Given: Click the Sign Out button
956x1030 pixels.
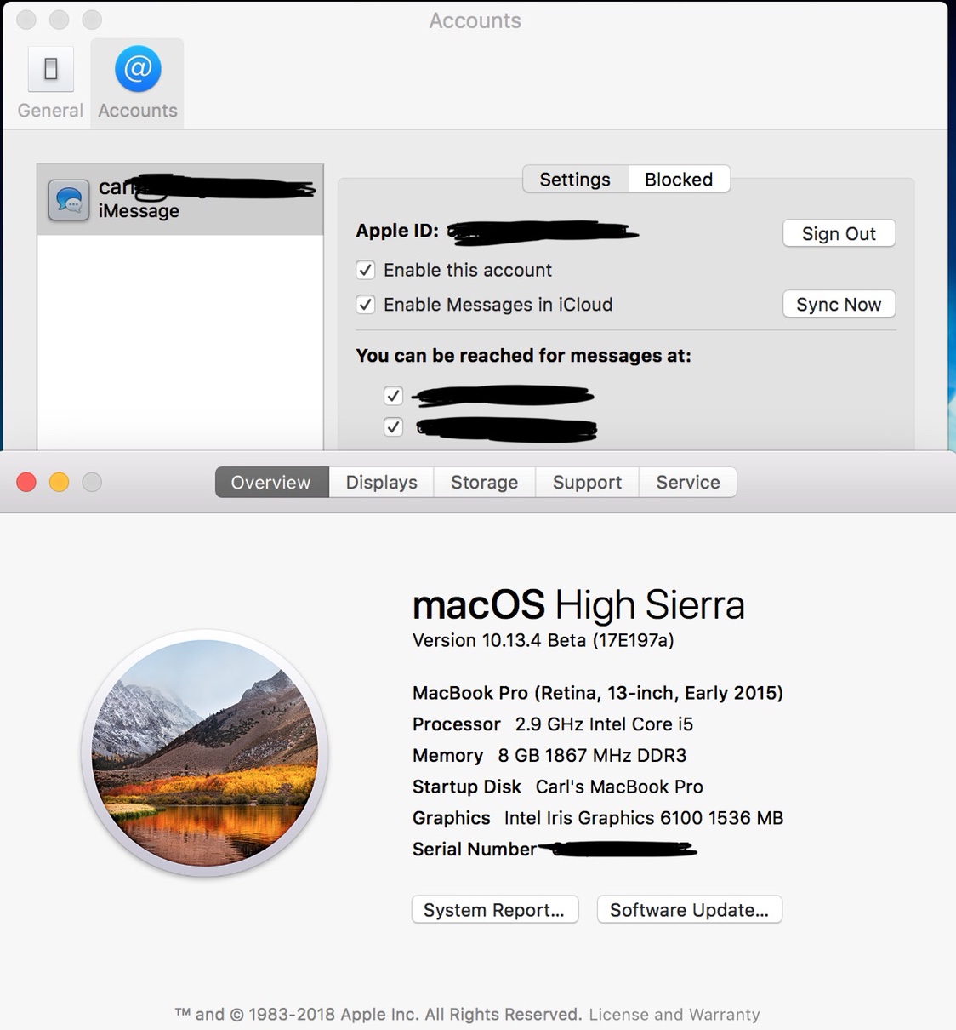Looking at the screenshot, I should (x=839, y=233).
